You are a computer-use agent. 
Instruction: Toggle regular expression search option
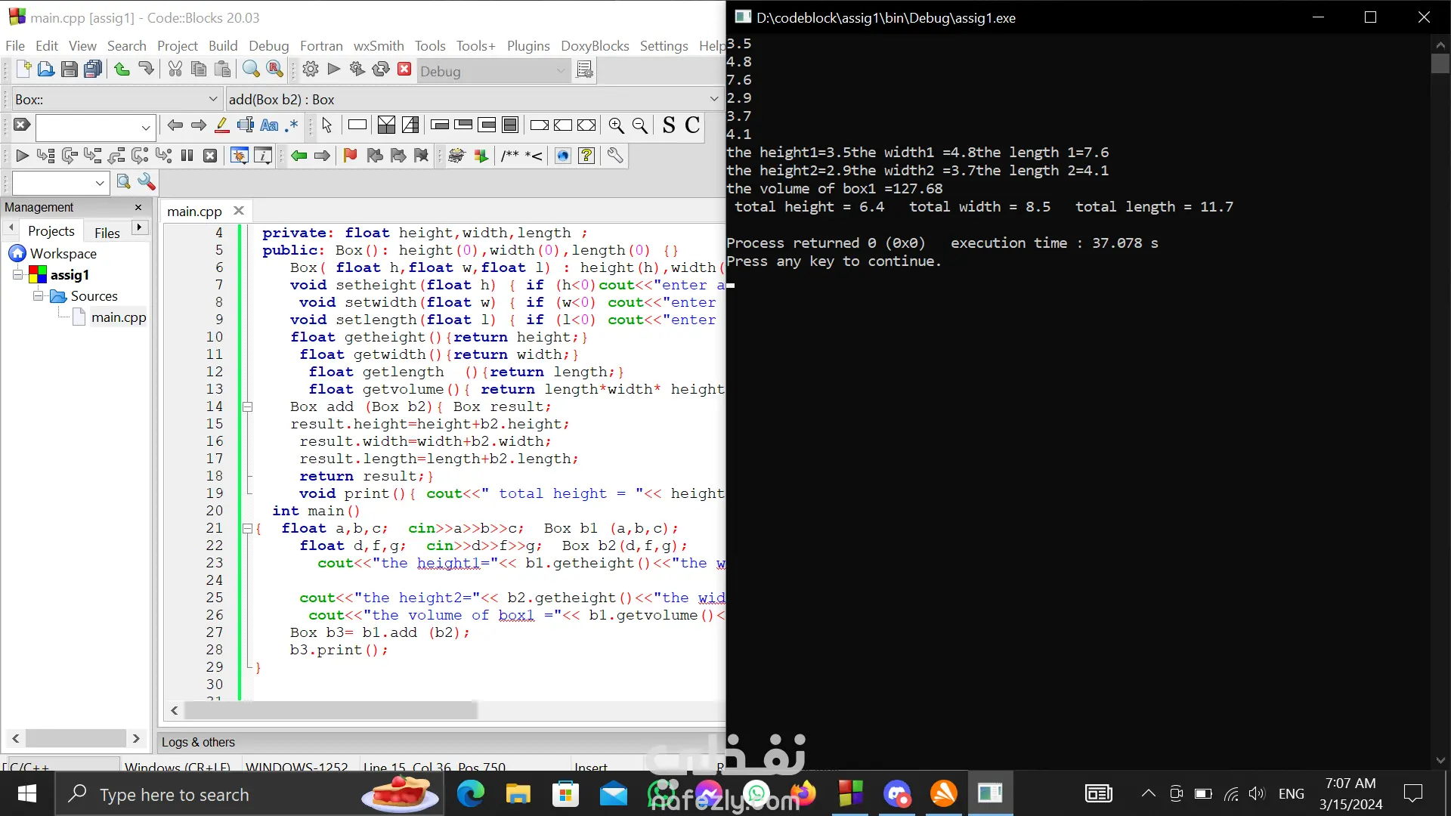(292, 125)
